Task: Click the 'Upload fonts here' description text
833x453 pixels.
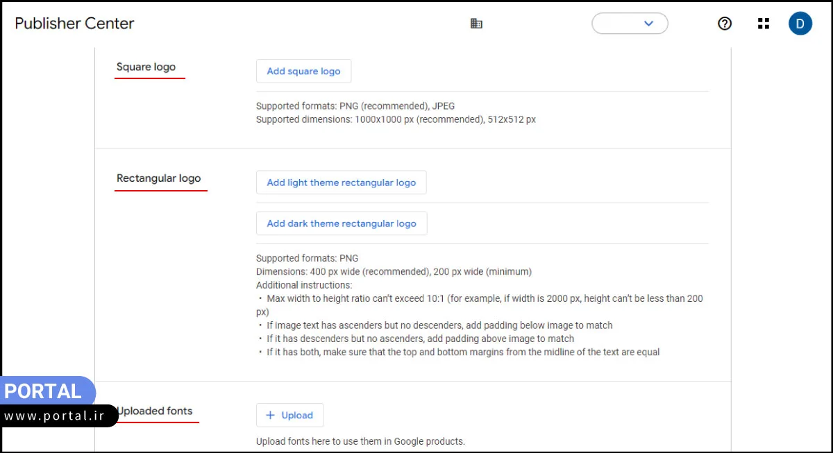Action: coord(360,441)
